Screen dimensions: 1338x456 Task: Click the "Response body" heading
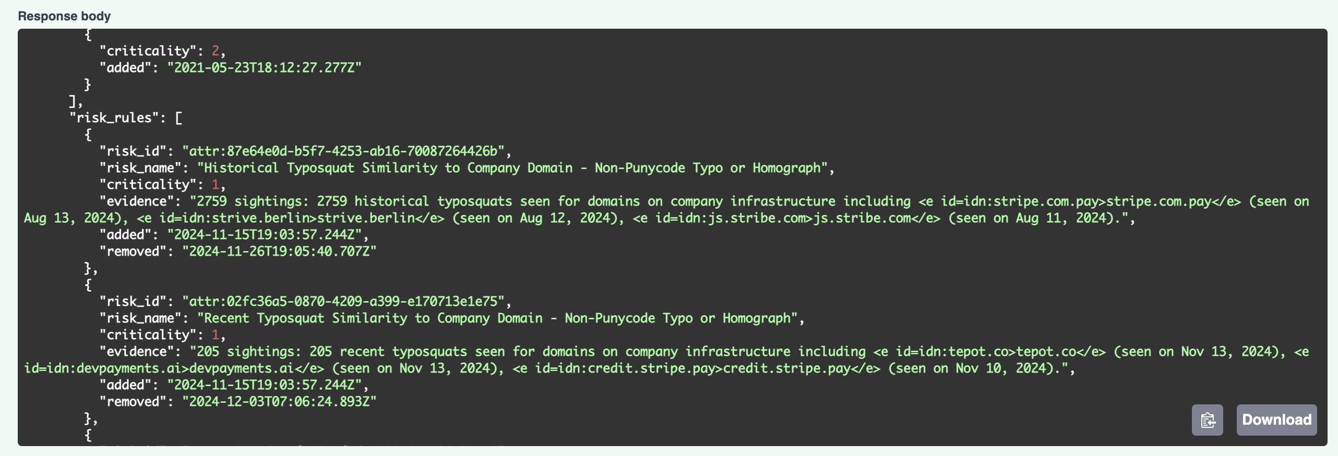(x=64, y=16)
